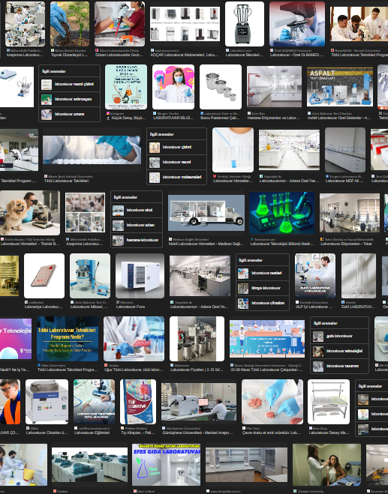388x494 pixels.
Task: Open the ASFALT test cihazları image
Action: coord(340,87)
